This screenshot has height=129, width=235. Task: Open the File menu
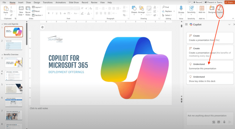tap(4, 2)
